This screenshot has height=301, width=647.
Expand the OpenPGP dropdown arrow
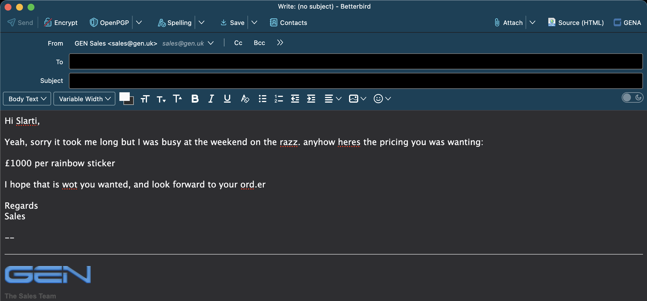click(139, 23)
